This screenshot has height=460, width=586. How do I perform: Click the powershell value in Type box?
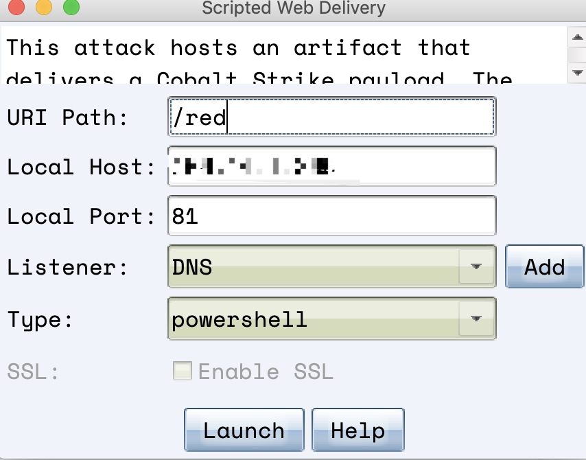click(x=312, y=319)
